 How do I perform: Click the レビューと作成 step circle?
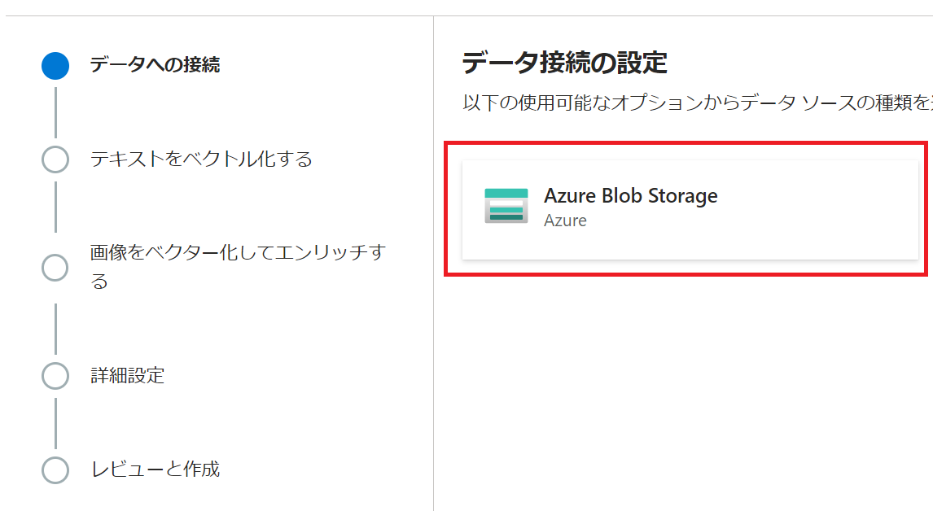(55, 470)
